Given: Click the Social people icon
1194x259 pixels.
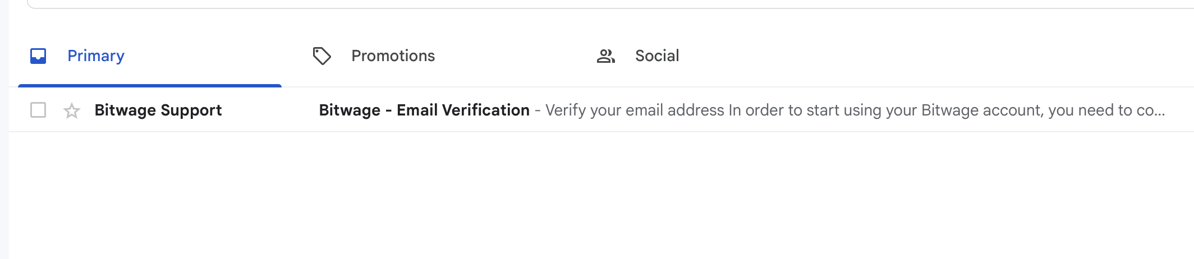Looking at the screenshot, I should (x=605, y=56).
